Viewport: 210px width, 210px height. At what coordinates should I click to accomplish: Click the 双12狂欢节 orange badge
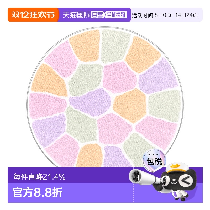tap(33, 15)
